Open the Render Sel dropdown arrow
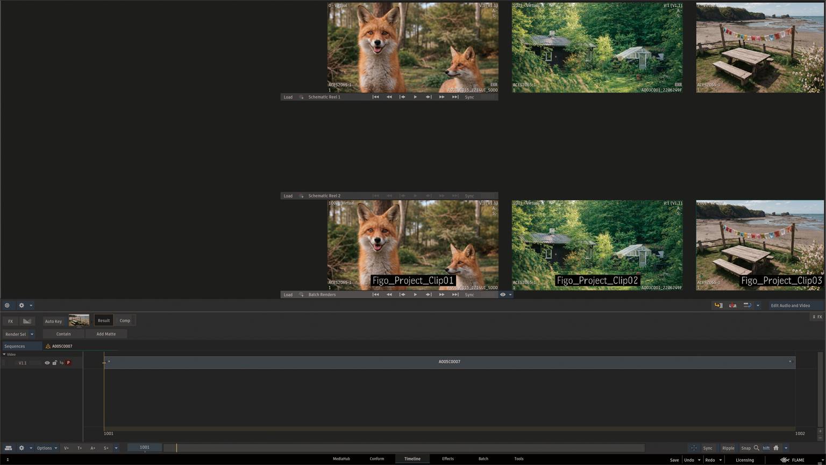The height and width of the screenshot is (465, 826). 32,334
